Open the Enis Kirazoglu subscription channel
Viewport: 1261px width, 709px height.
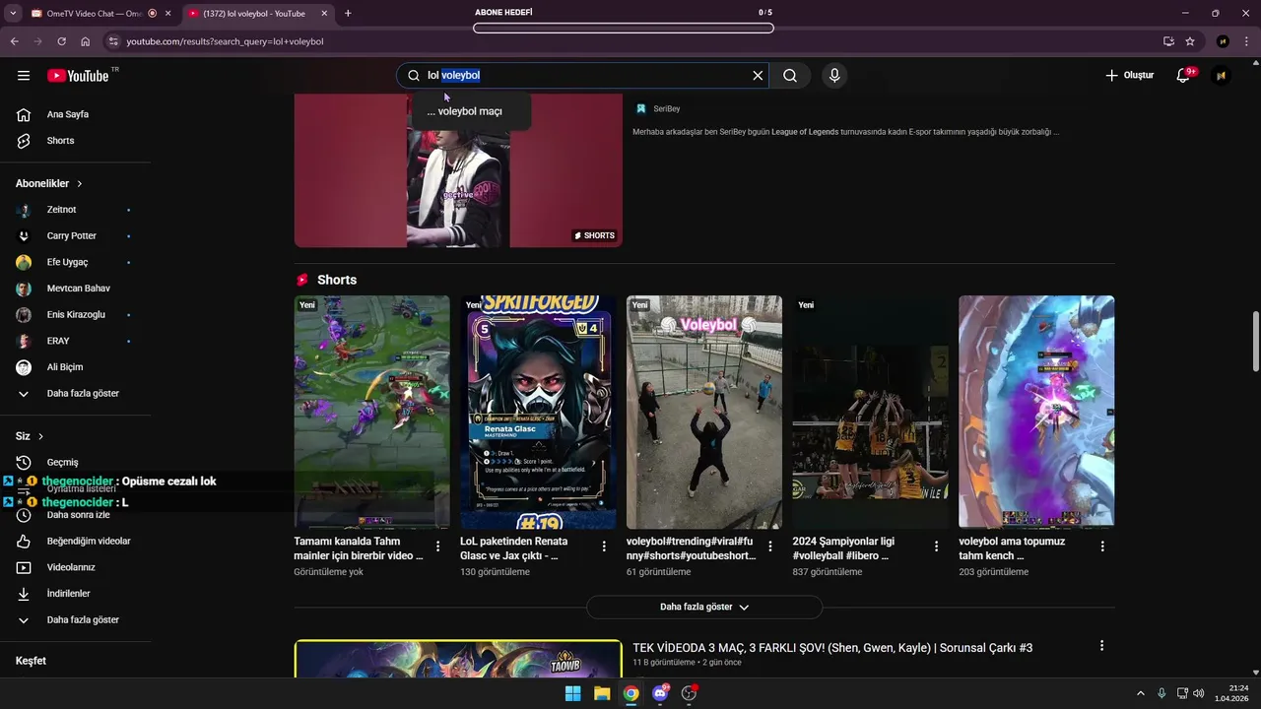75,315
